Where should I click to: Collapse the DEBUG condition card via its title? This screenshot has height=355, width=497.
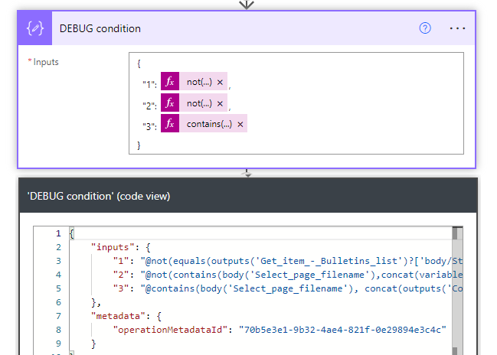coord(100,28)
